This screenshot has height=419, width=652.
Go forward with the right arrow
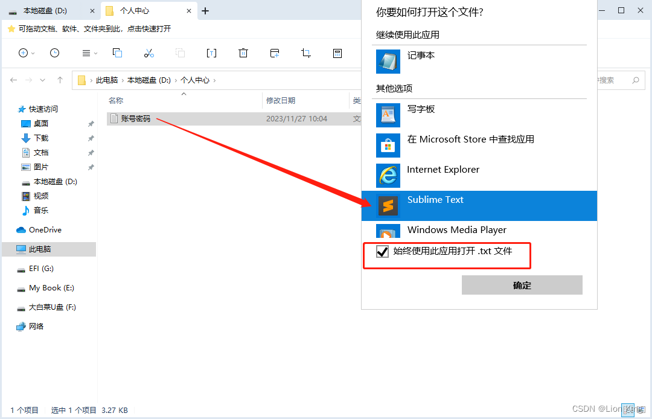click(x=29, y=80)
